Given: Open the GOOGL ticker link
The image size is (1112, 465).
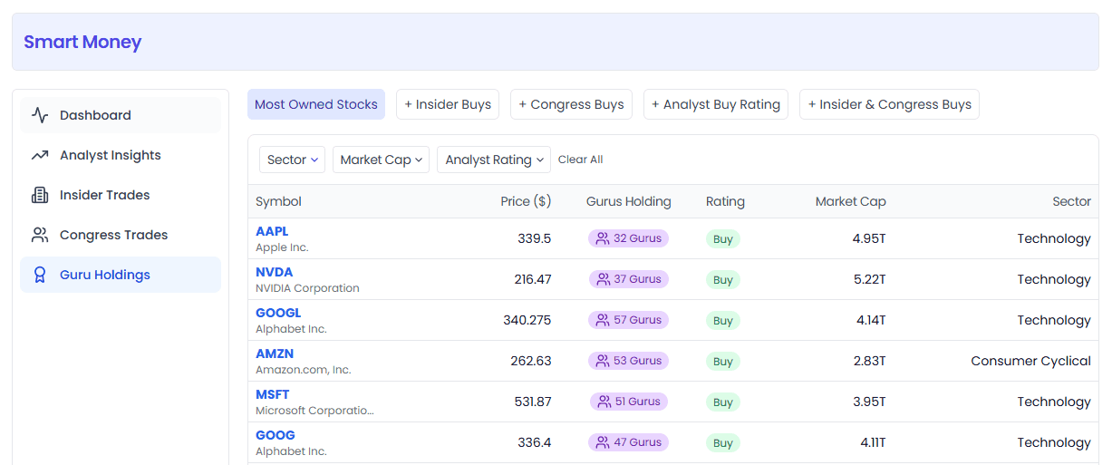Looking at the screenshot, I should click(278, 313).
